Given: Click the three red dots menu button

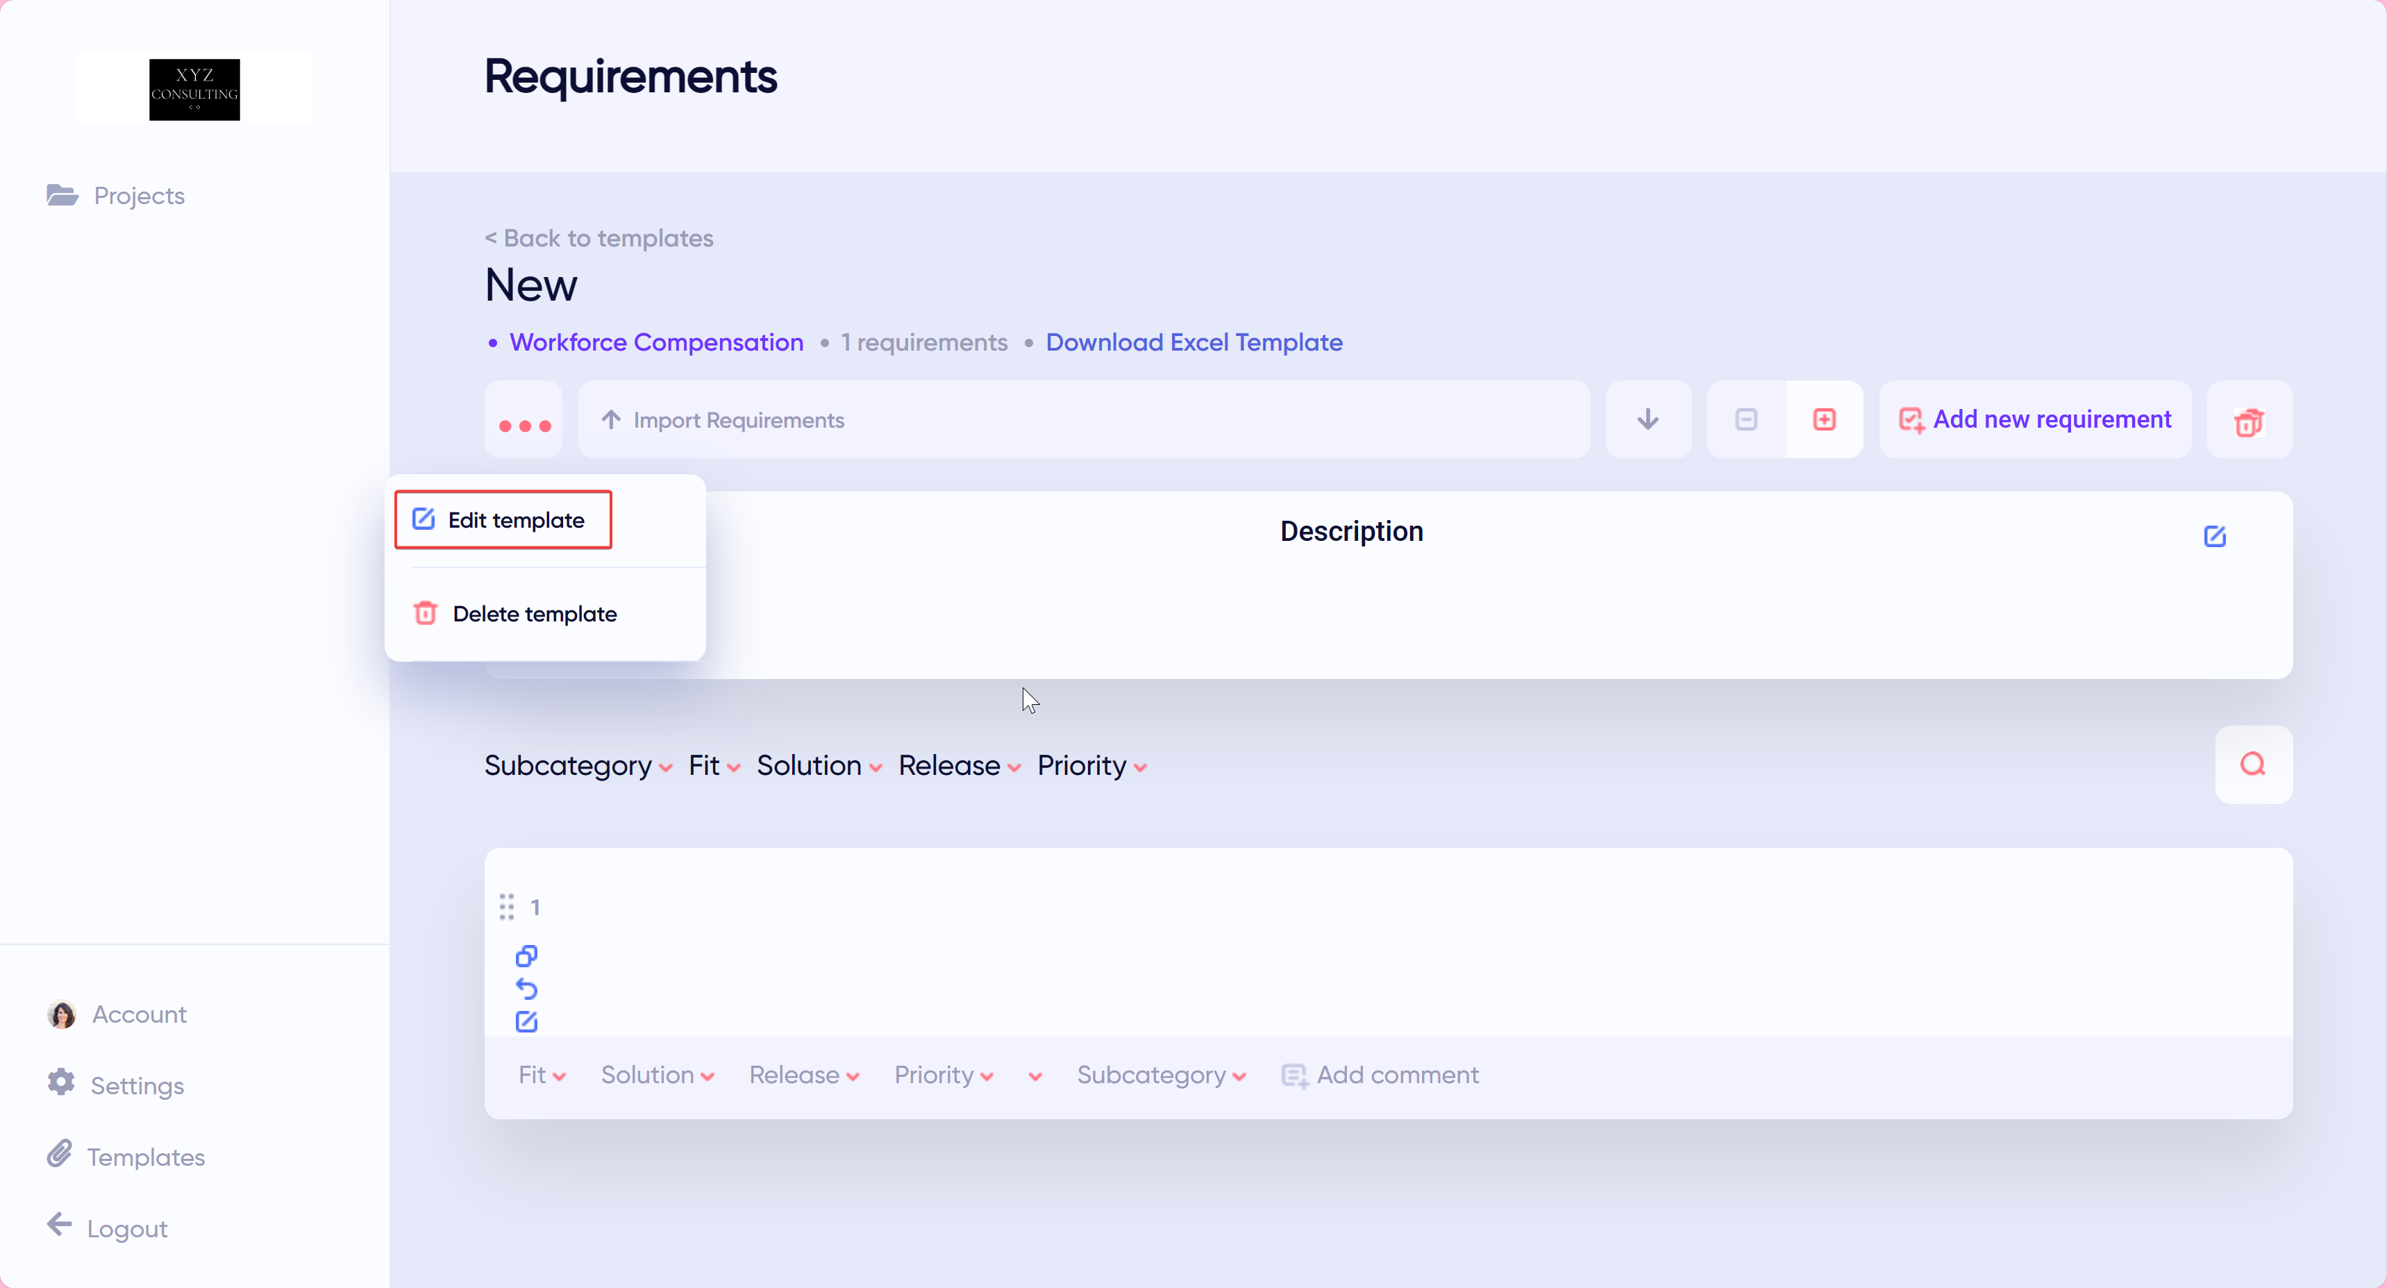Looking at the screenshot, I should [524, 421].
